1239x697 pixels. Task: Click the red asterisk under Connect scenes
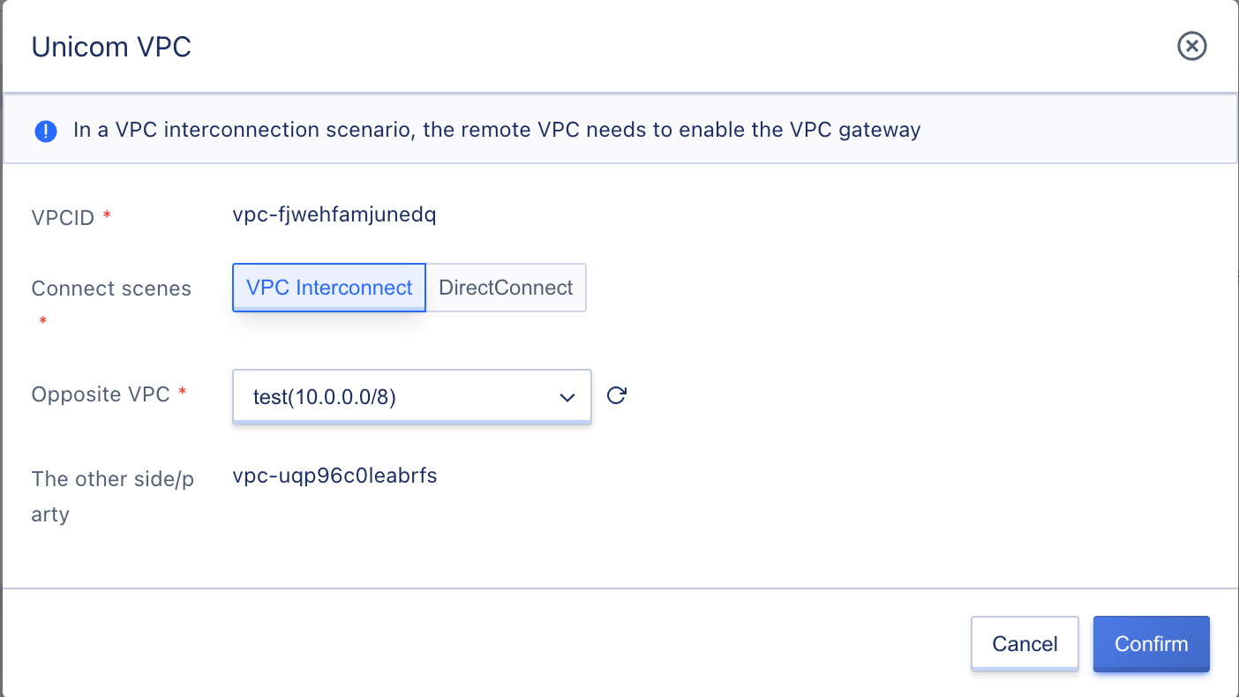[x=42, y=322]
